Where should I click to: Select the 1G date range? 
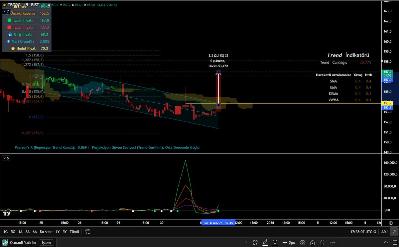(6, 232)
